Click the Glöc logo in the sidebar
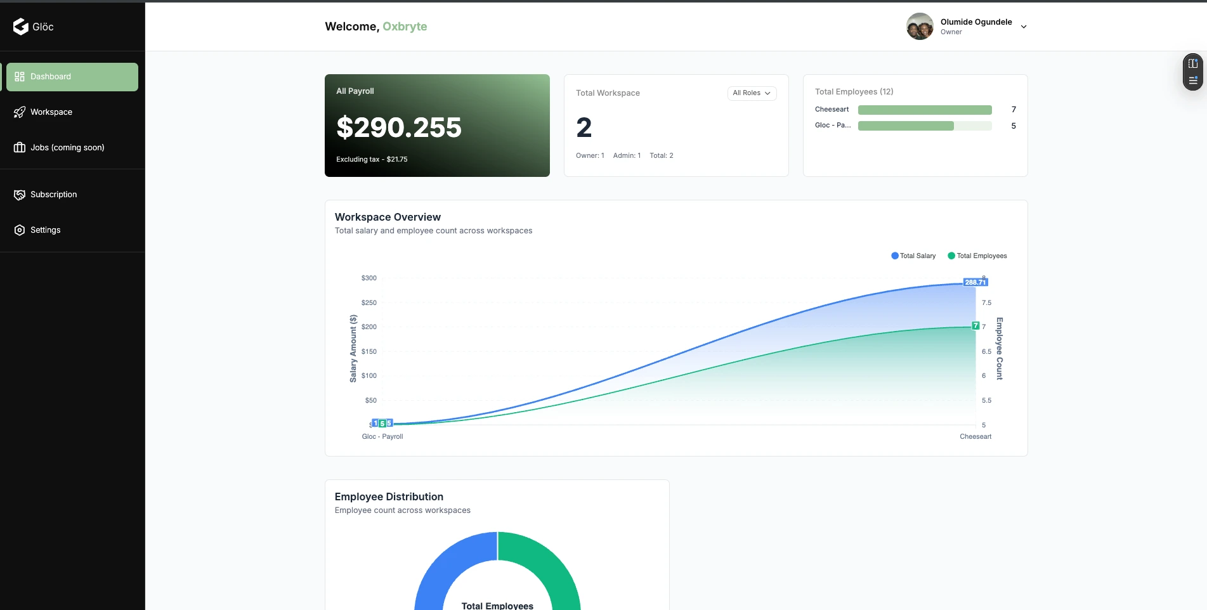 pos(34,27)
